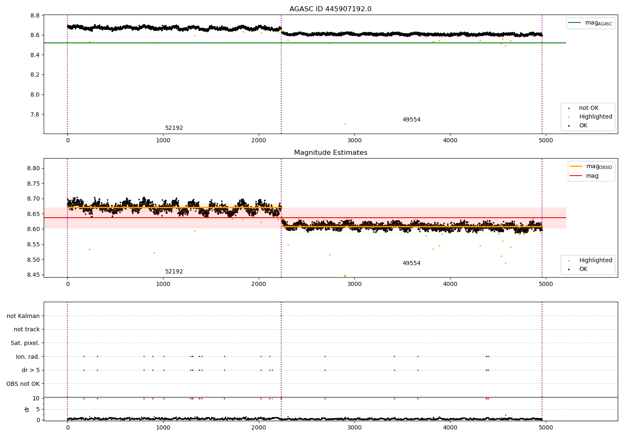Click 'Highlighted' label in AGASC ID plot legend
The width and height of the screenshot is (624, 437).
595,117
